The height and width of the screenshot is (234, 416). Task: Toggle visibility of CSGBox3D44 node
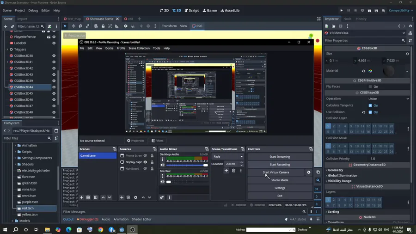point(54,87)
